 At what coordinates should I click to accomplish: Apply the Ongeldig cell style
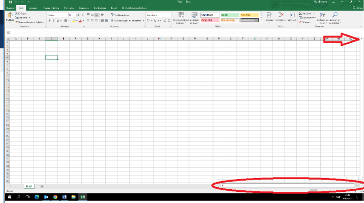click(x=210, y=20)
